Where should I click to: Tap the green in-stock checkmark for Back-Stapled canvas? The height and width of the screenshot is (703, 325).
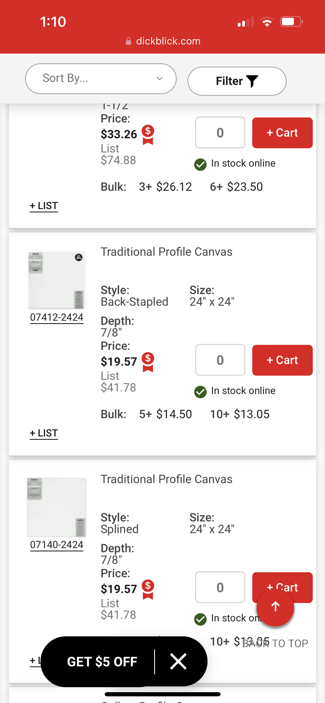click(200, 392)
